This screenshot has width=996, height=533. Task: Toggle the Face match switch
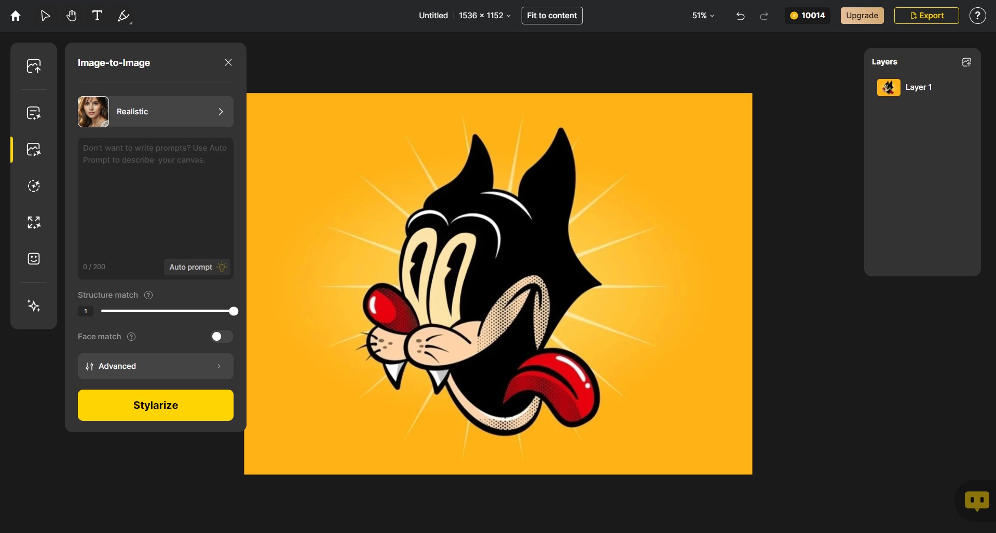tap(222, 337)
